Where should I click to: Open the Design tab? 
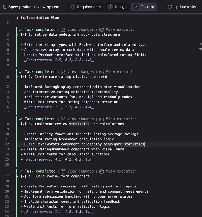point(117,7)
